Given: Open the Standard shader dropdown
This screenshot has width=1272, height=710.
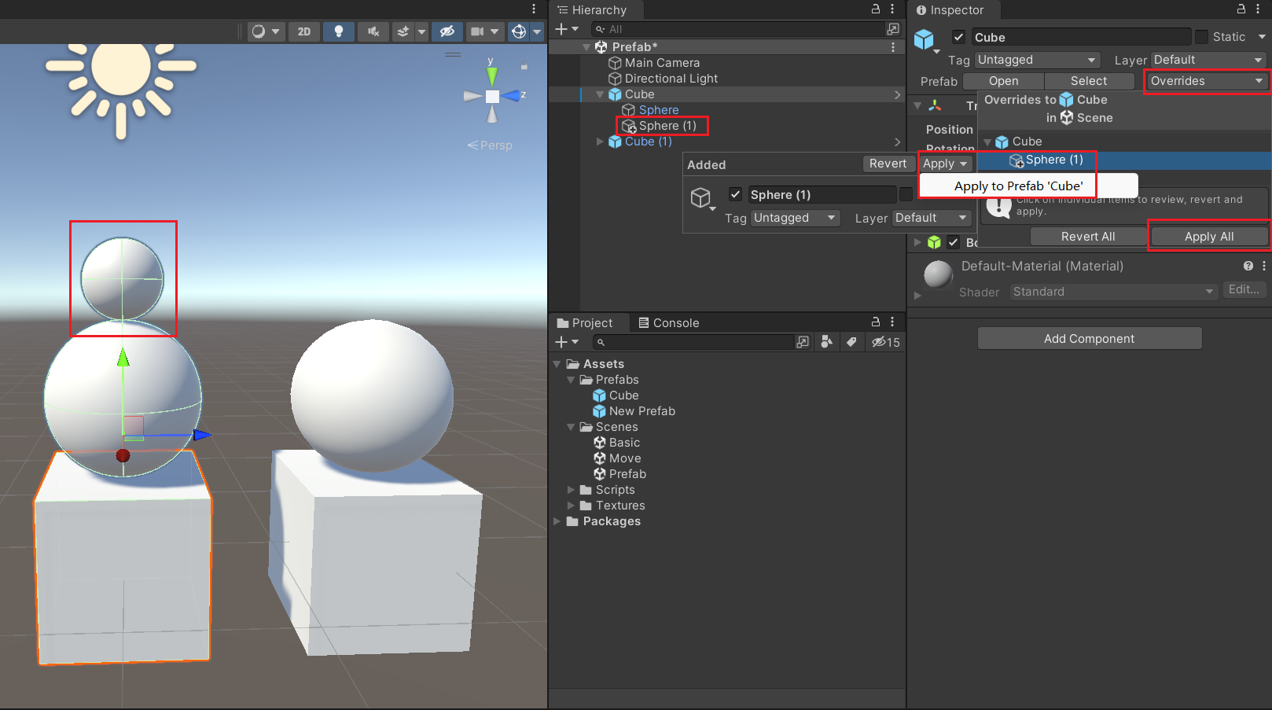Looking at the screenshot, I should (1112, 291).
